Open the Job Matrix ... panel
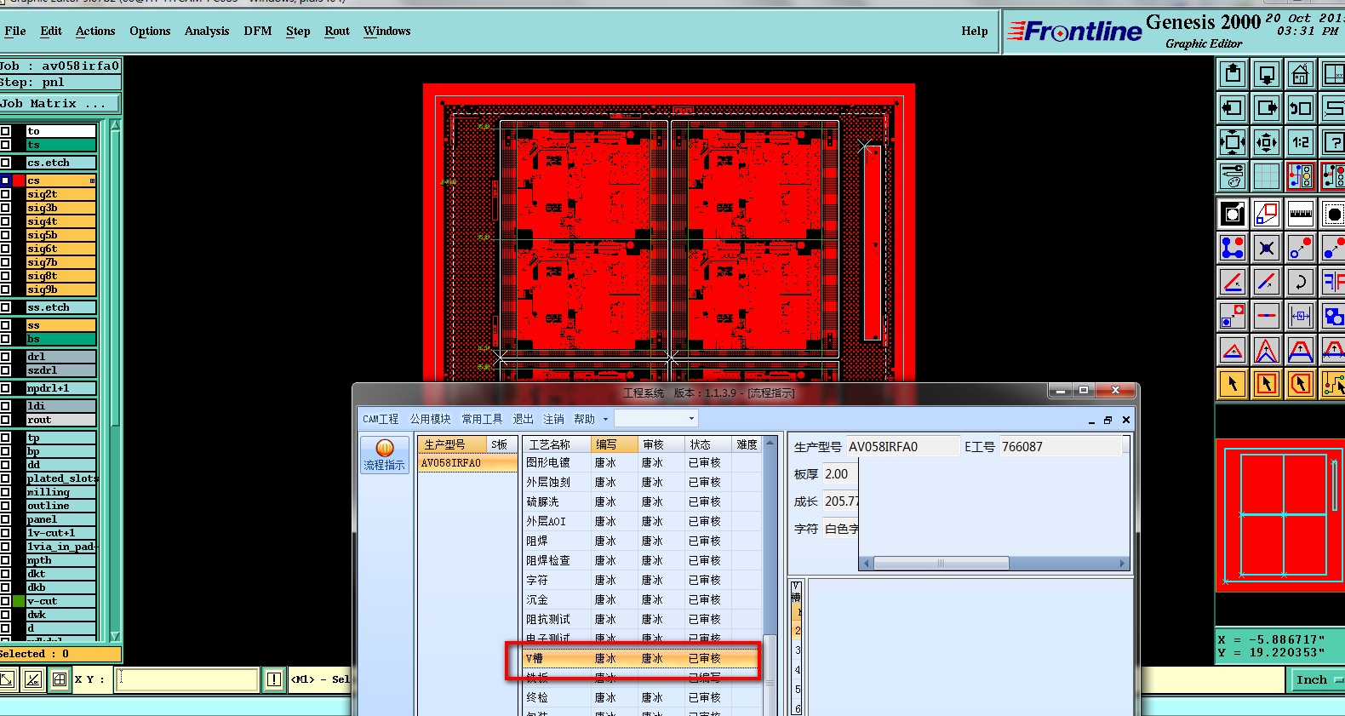The height and width of the screenshot is (716, 1345). point(60,104)
